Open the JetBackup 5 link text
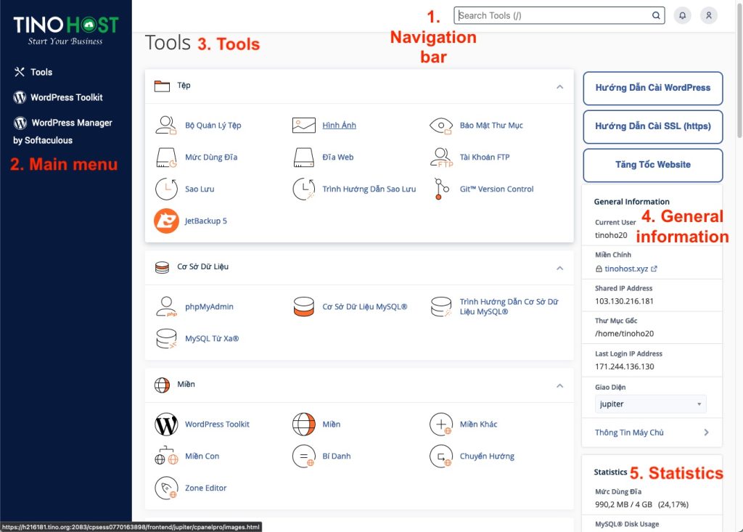The width and height of the screenshot is (743, 532). click(x=205, y=221)
